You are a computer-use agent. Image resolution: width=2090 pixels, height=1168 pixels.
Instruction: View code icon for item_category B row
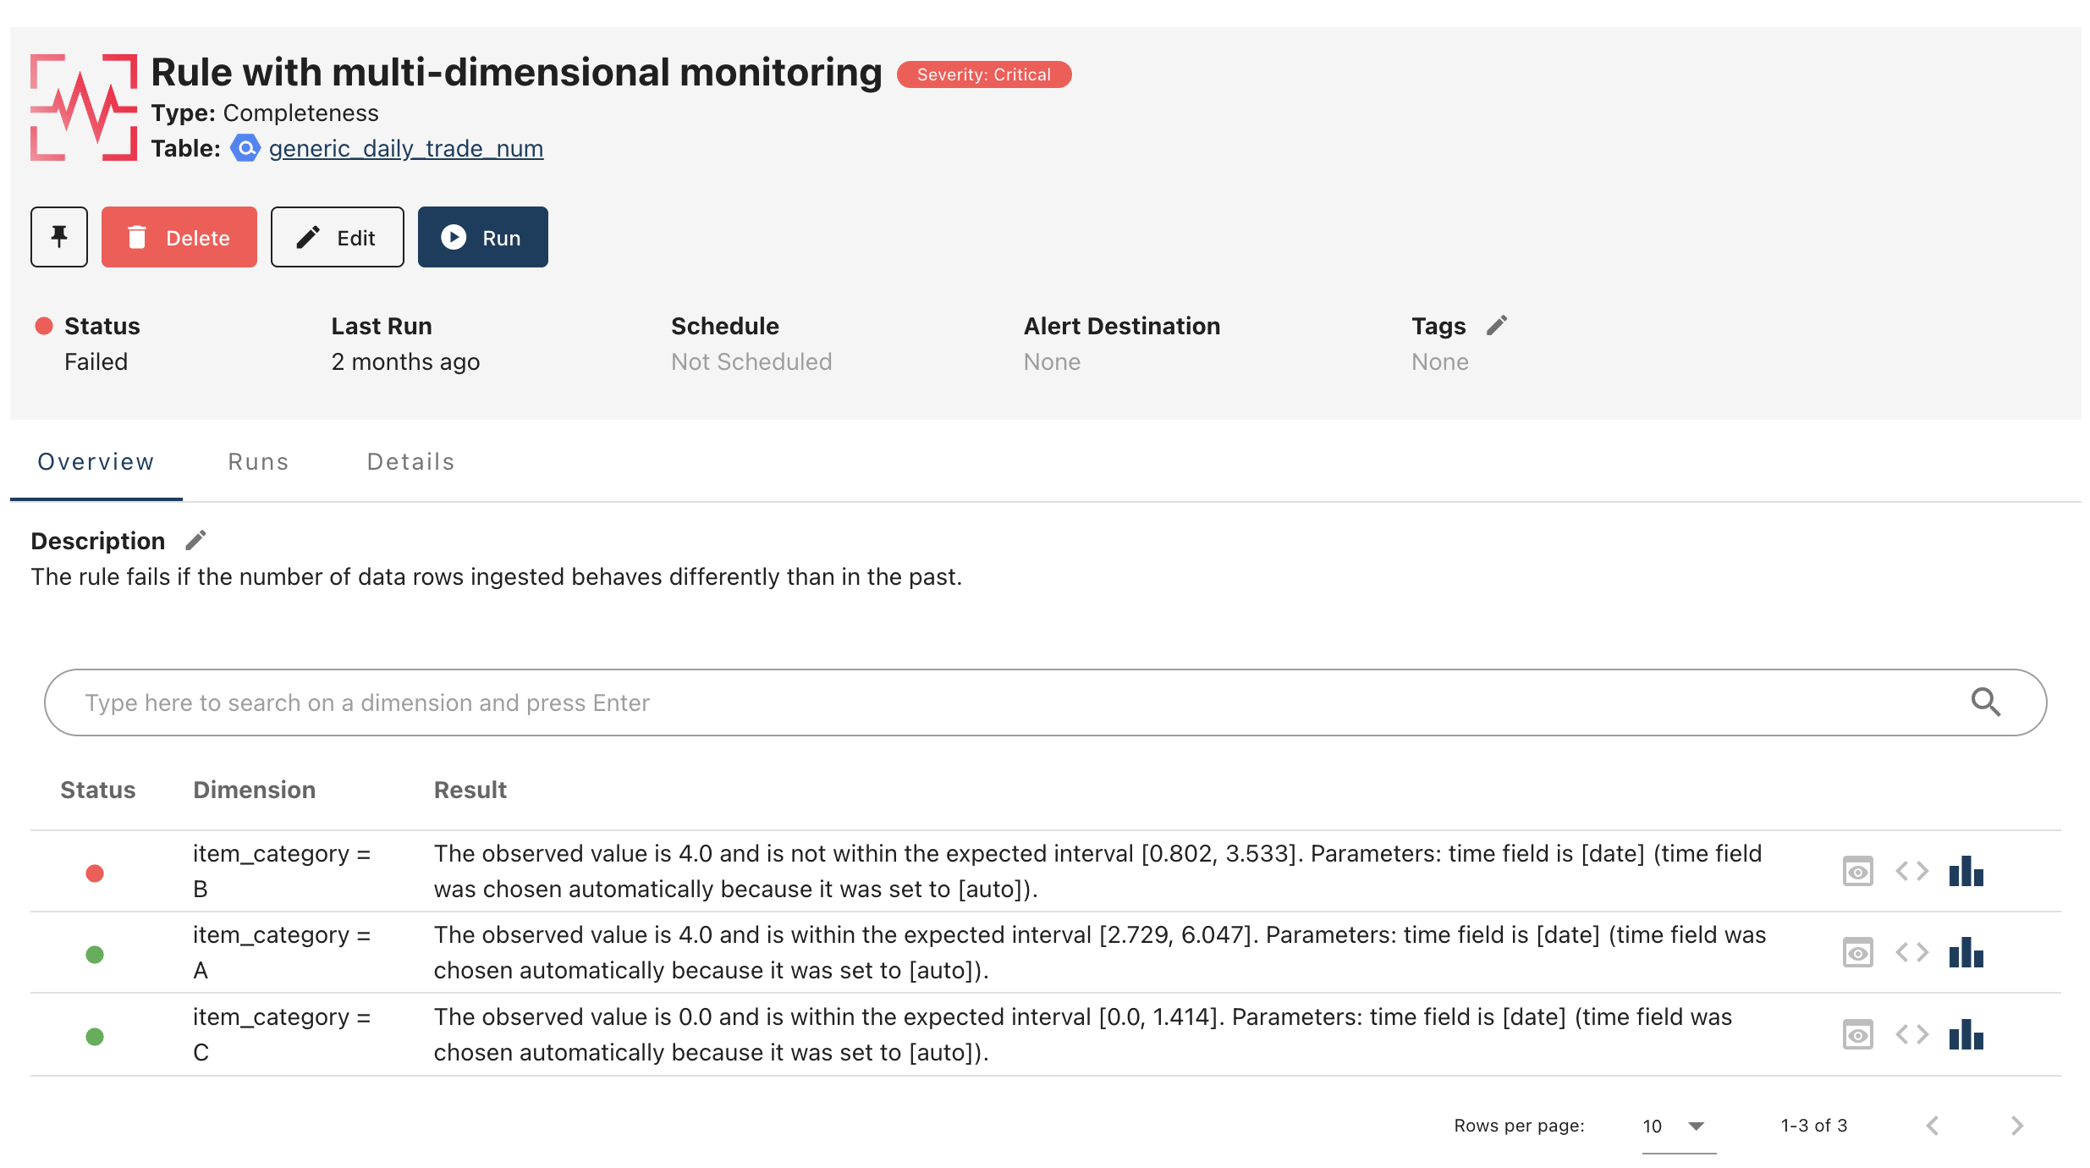coord(1911,871)
